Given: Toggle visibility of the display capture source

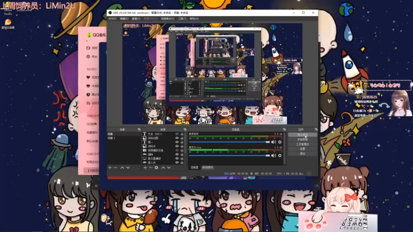Looking at the screenshot, I should click(x=177, y=158).
